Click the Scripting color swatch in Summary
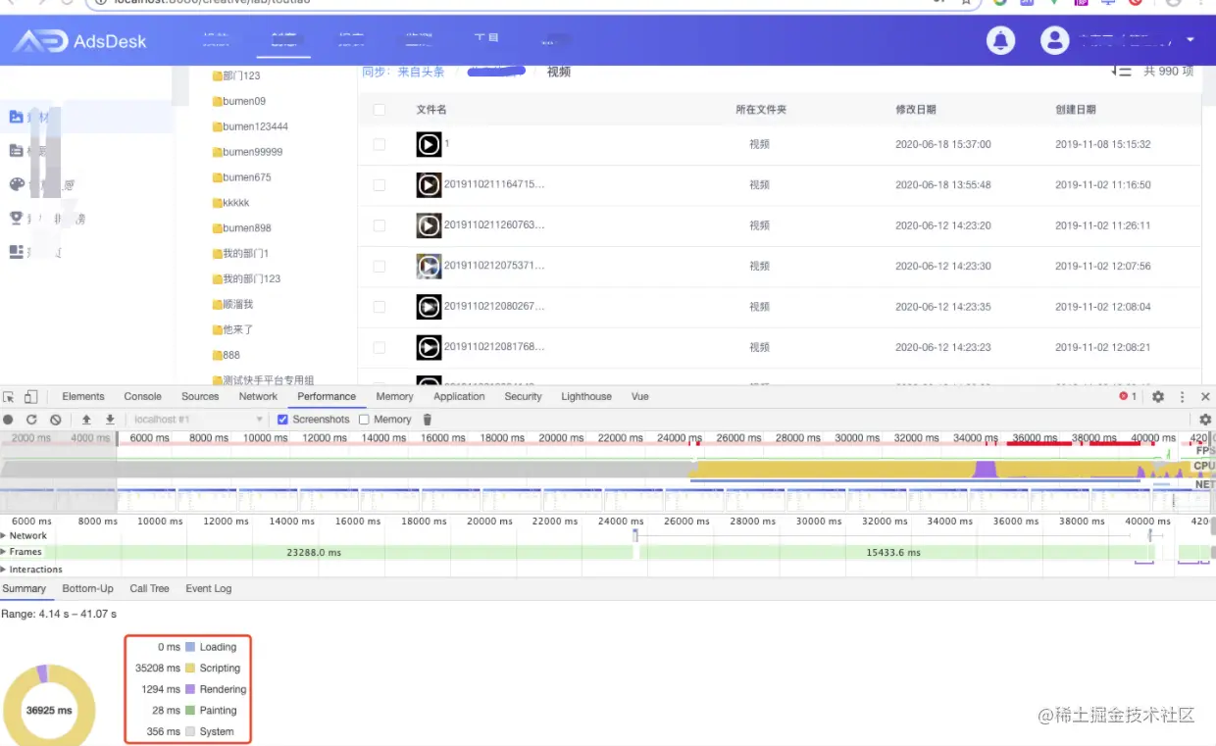Screen dimensions: 1216x746 click(x=190, y=669)
